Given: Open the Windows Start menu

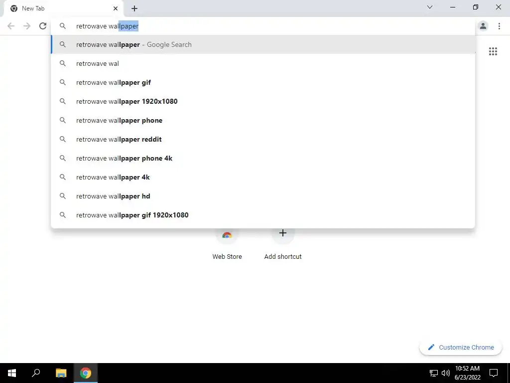Looking at the screenshot, I should coord(12,373).
